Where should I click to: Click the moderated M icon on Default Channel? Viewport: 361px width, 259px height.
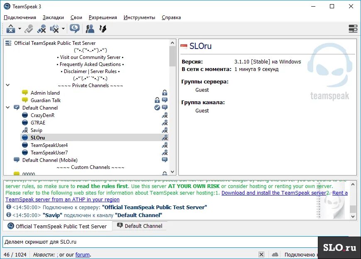coord(165,107)
